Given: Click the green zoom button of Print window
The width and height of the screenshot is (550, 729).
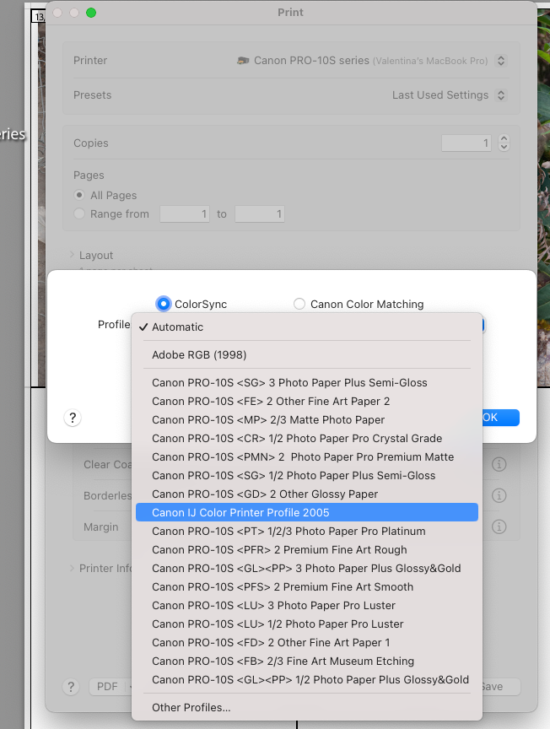Looking at the screenshot, I should (x=91, y=13).
